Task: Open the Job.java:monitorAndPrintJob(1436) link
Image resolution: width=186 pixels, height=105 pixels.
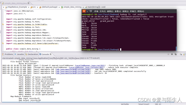Action: [73, 73]
